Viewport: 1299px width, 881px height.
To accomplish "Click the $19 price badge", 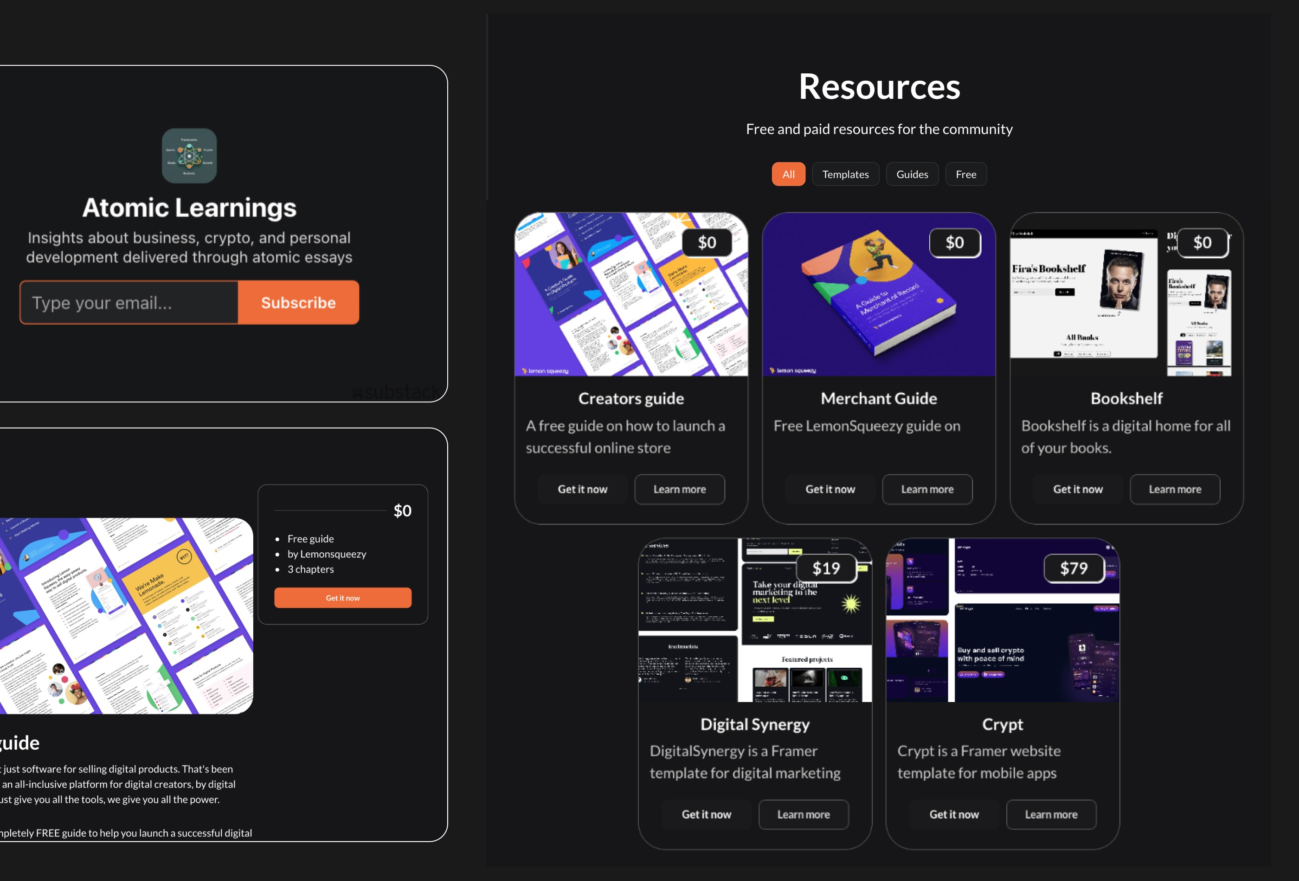I will pyautogui.click(x=826, y=568).
